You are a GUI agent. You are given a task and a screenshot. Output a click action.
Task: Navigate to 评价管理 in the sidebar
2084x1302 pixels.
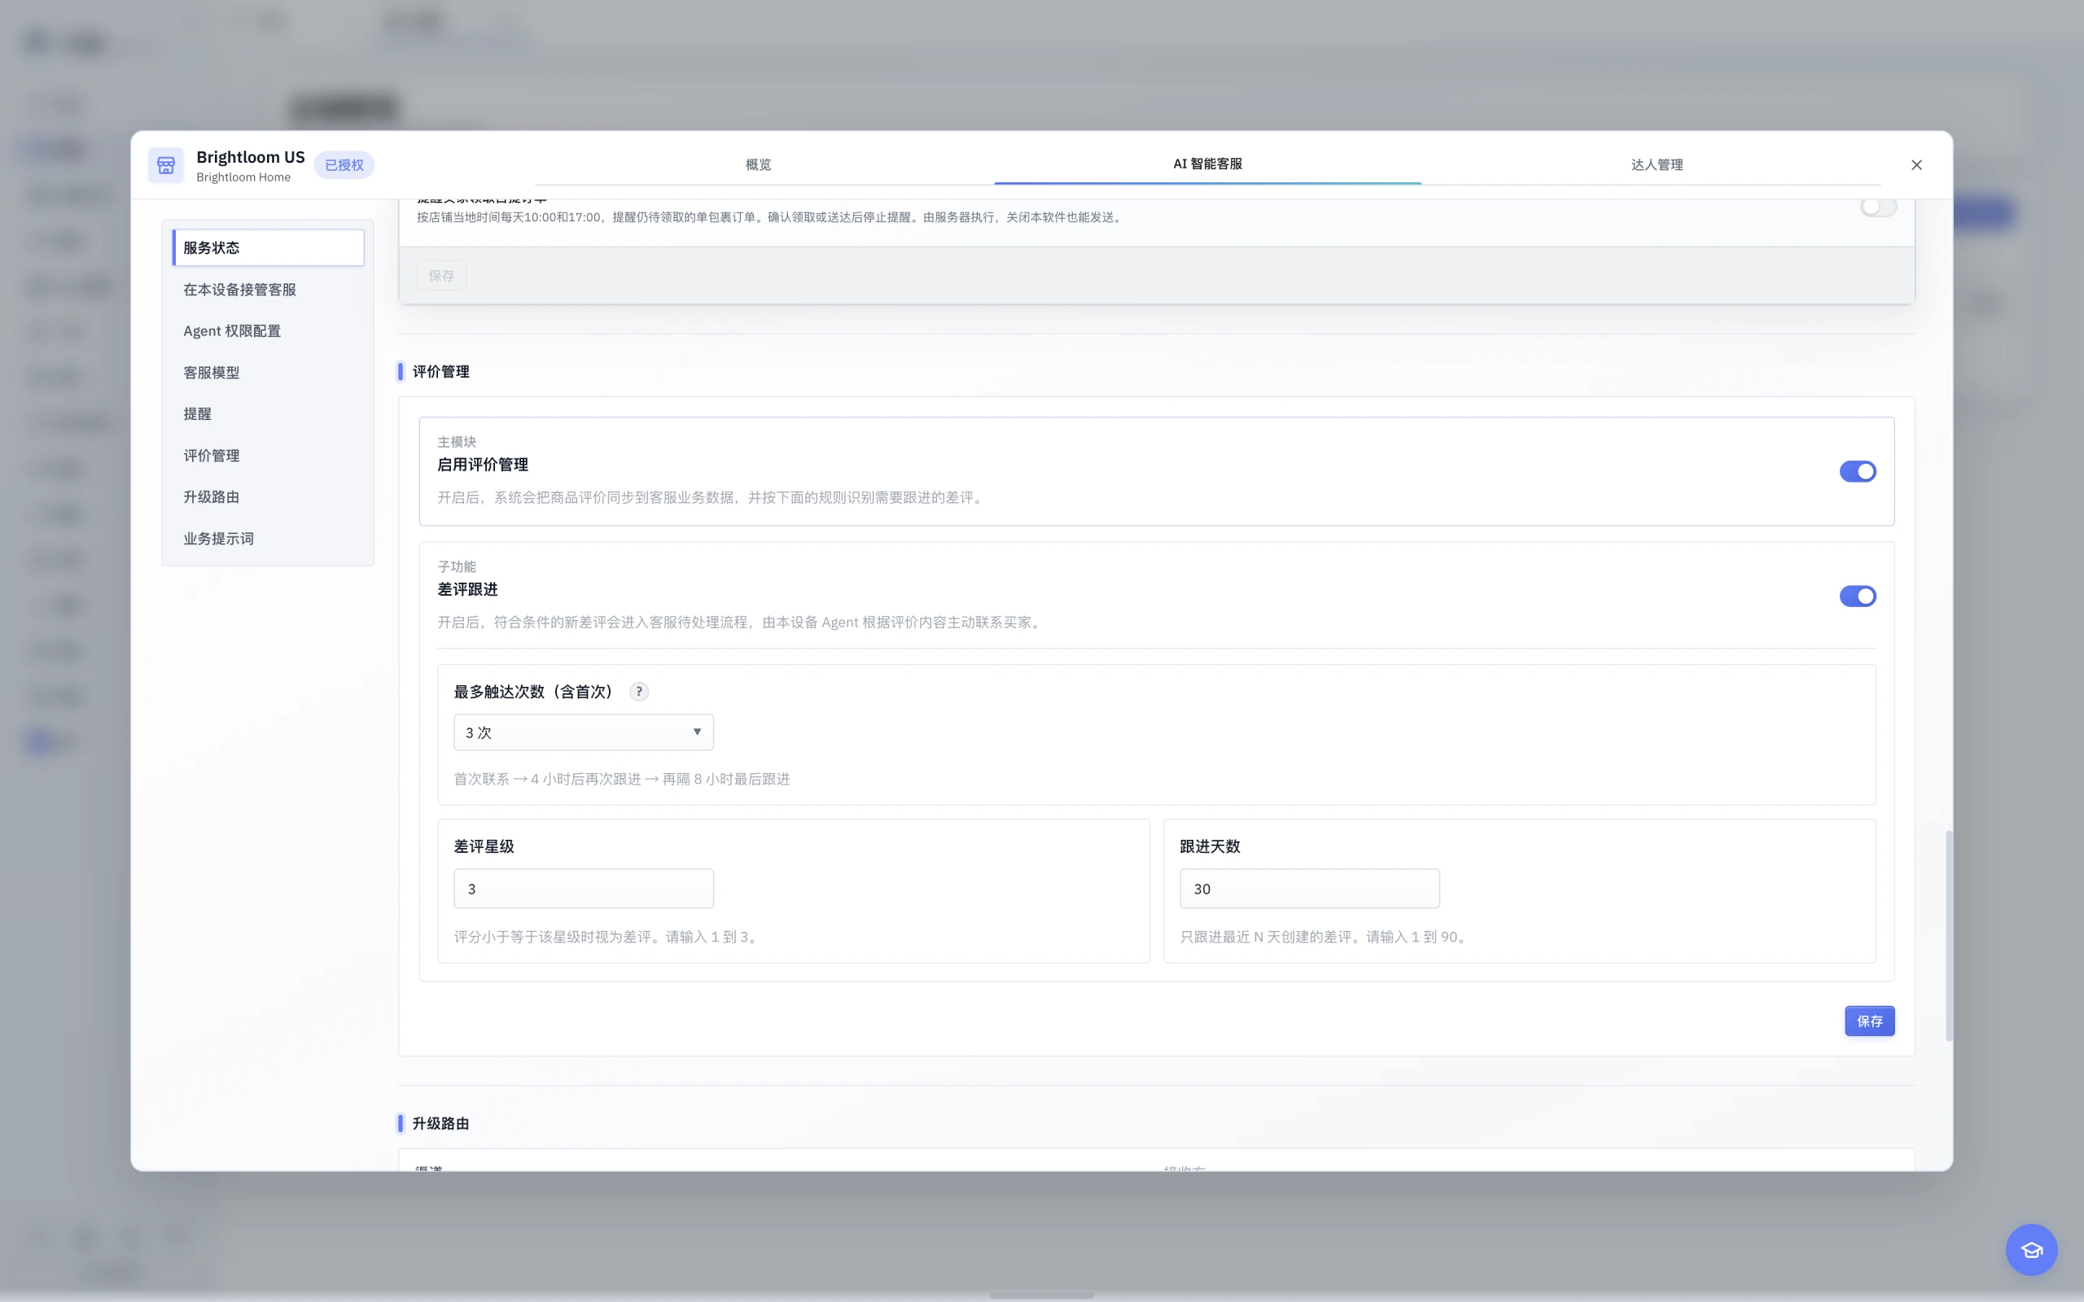click(x=268, y=456)
